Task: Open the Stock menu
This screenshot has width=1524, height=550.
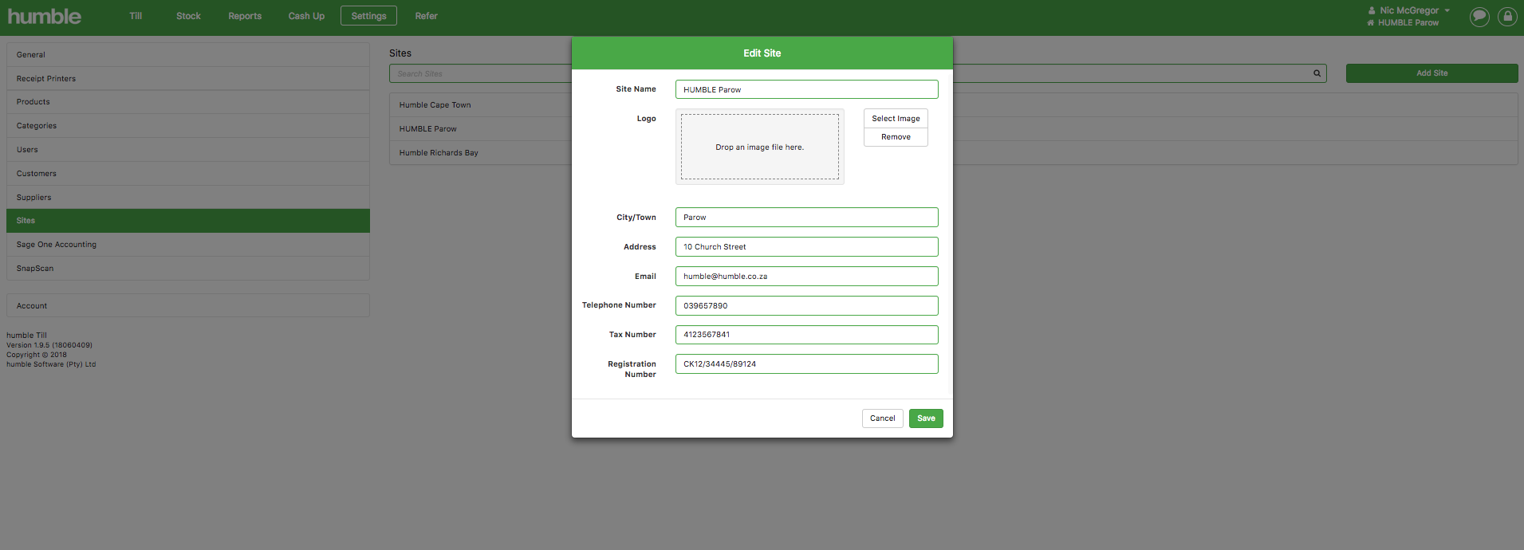Action: coord(188,16)
